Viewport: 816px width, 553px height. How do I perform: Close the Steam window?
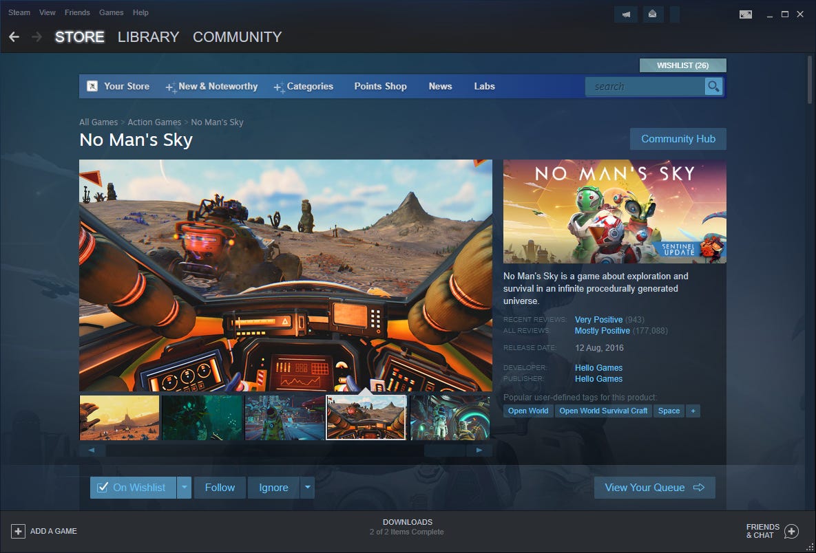point(800,14)
